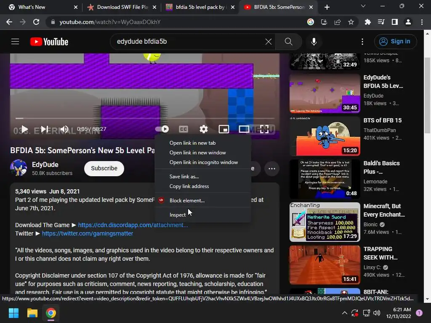
Task: Reload the current page
Action: pyautogui.click(x=36, y=22)
